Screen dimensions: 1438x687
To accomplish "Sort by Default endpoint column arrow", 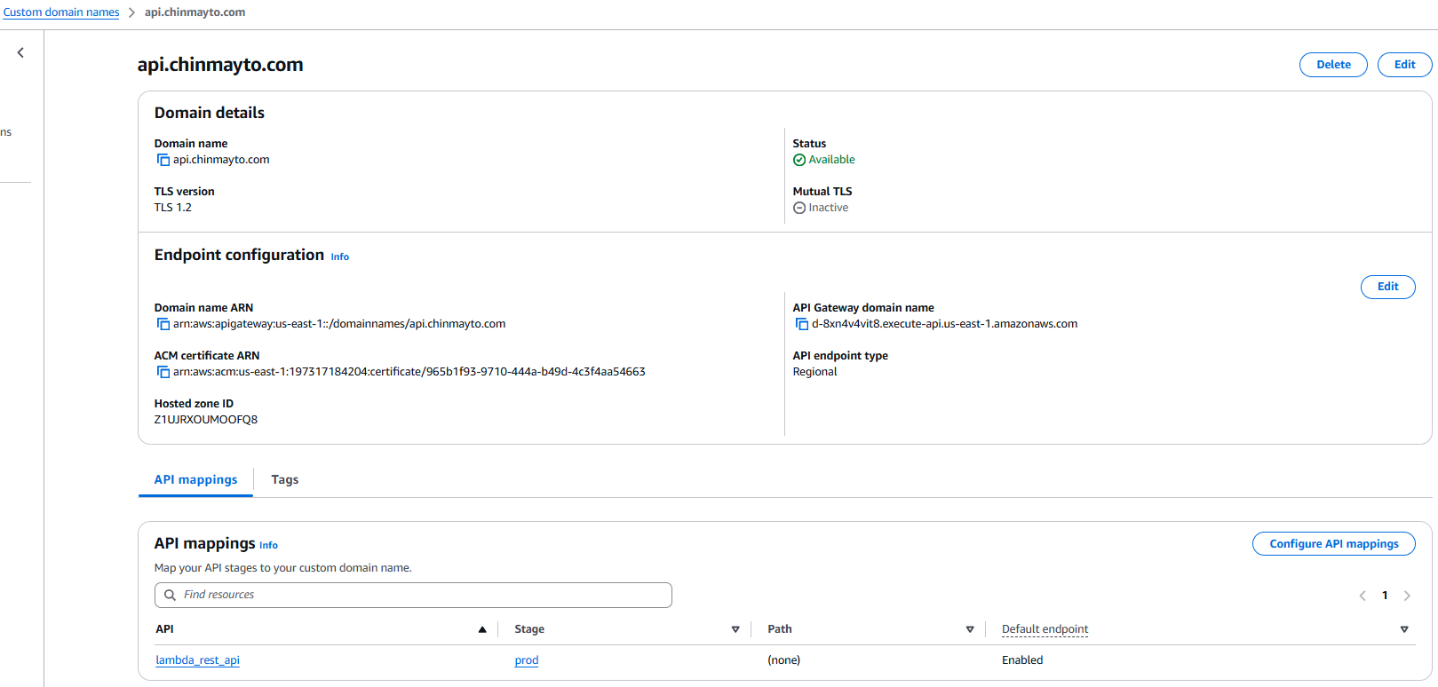I will coord(1404,629).
